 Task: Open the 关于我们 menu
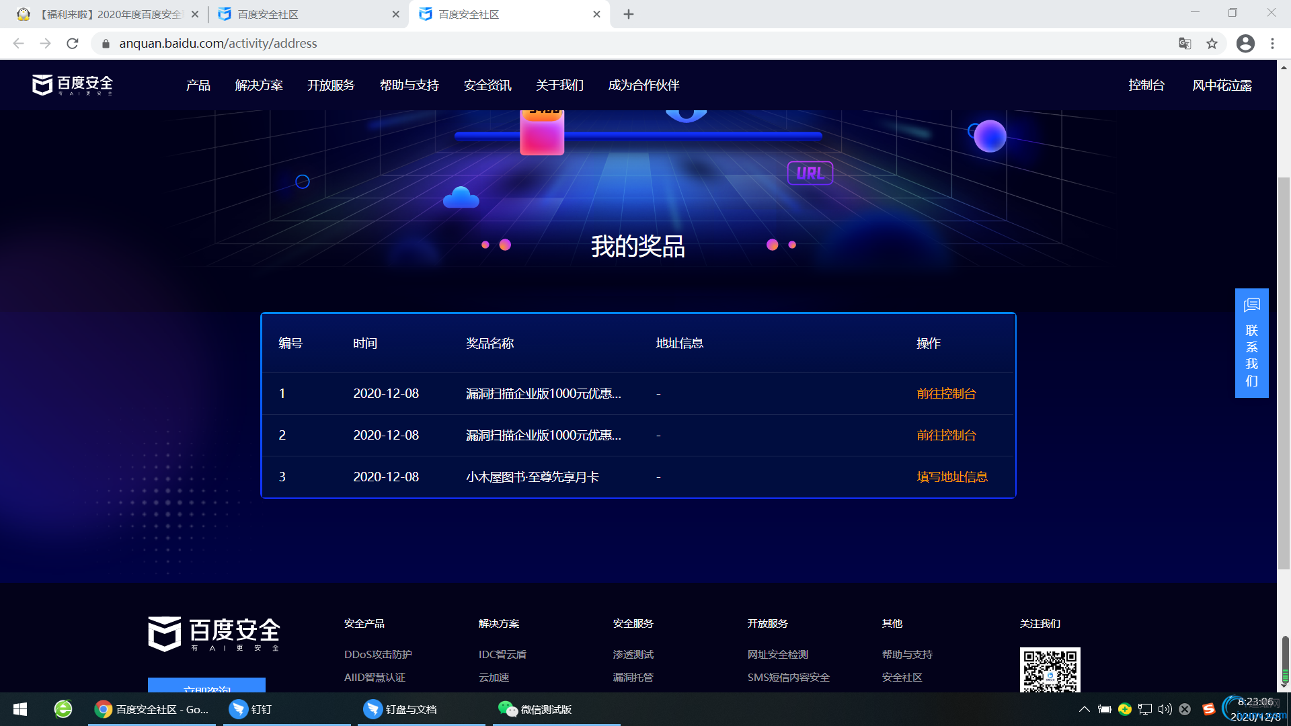(559, 85)
